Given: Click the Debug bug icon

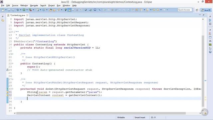Looking at the screenshot, I should (18, 10).
